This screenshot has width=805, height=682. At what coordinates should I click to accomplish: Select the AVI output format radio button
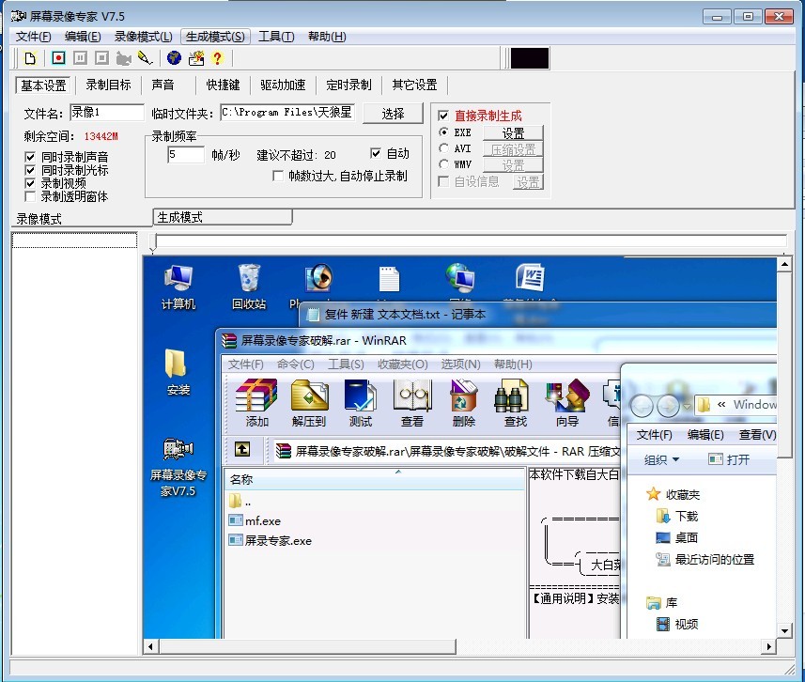point(443,148)
